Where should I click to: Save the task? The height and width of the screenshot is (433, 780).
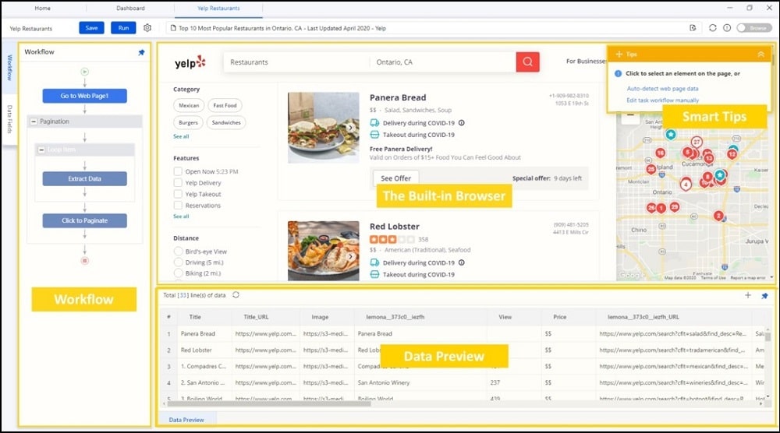[x=91, y=28]
